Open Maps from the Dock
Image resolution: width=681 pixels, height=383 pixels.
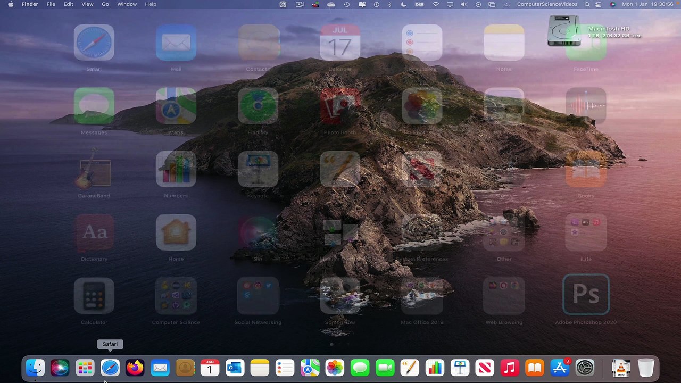point(310,368)
